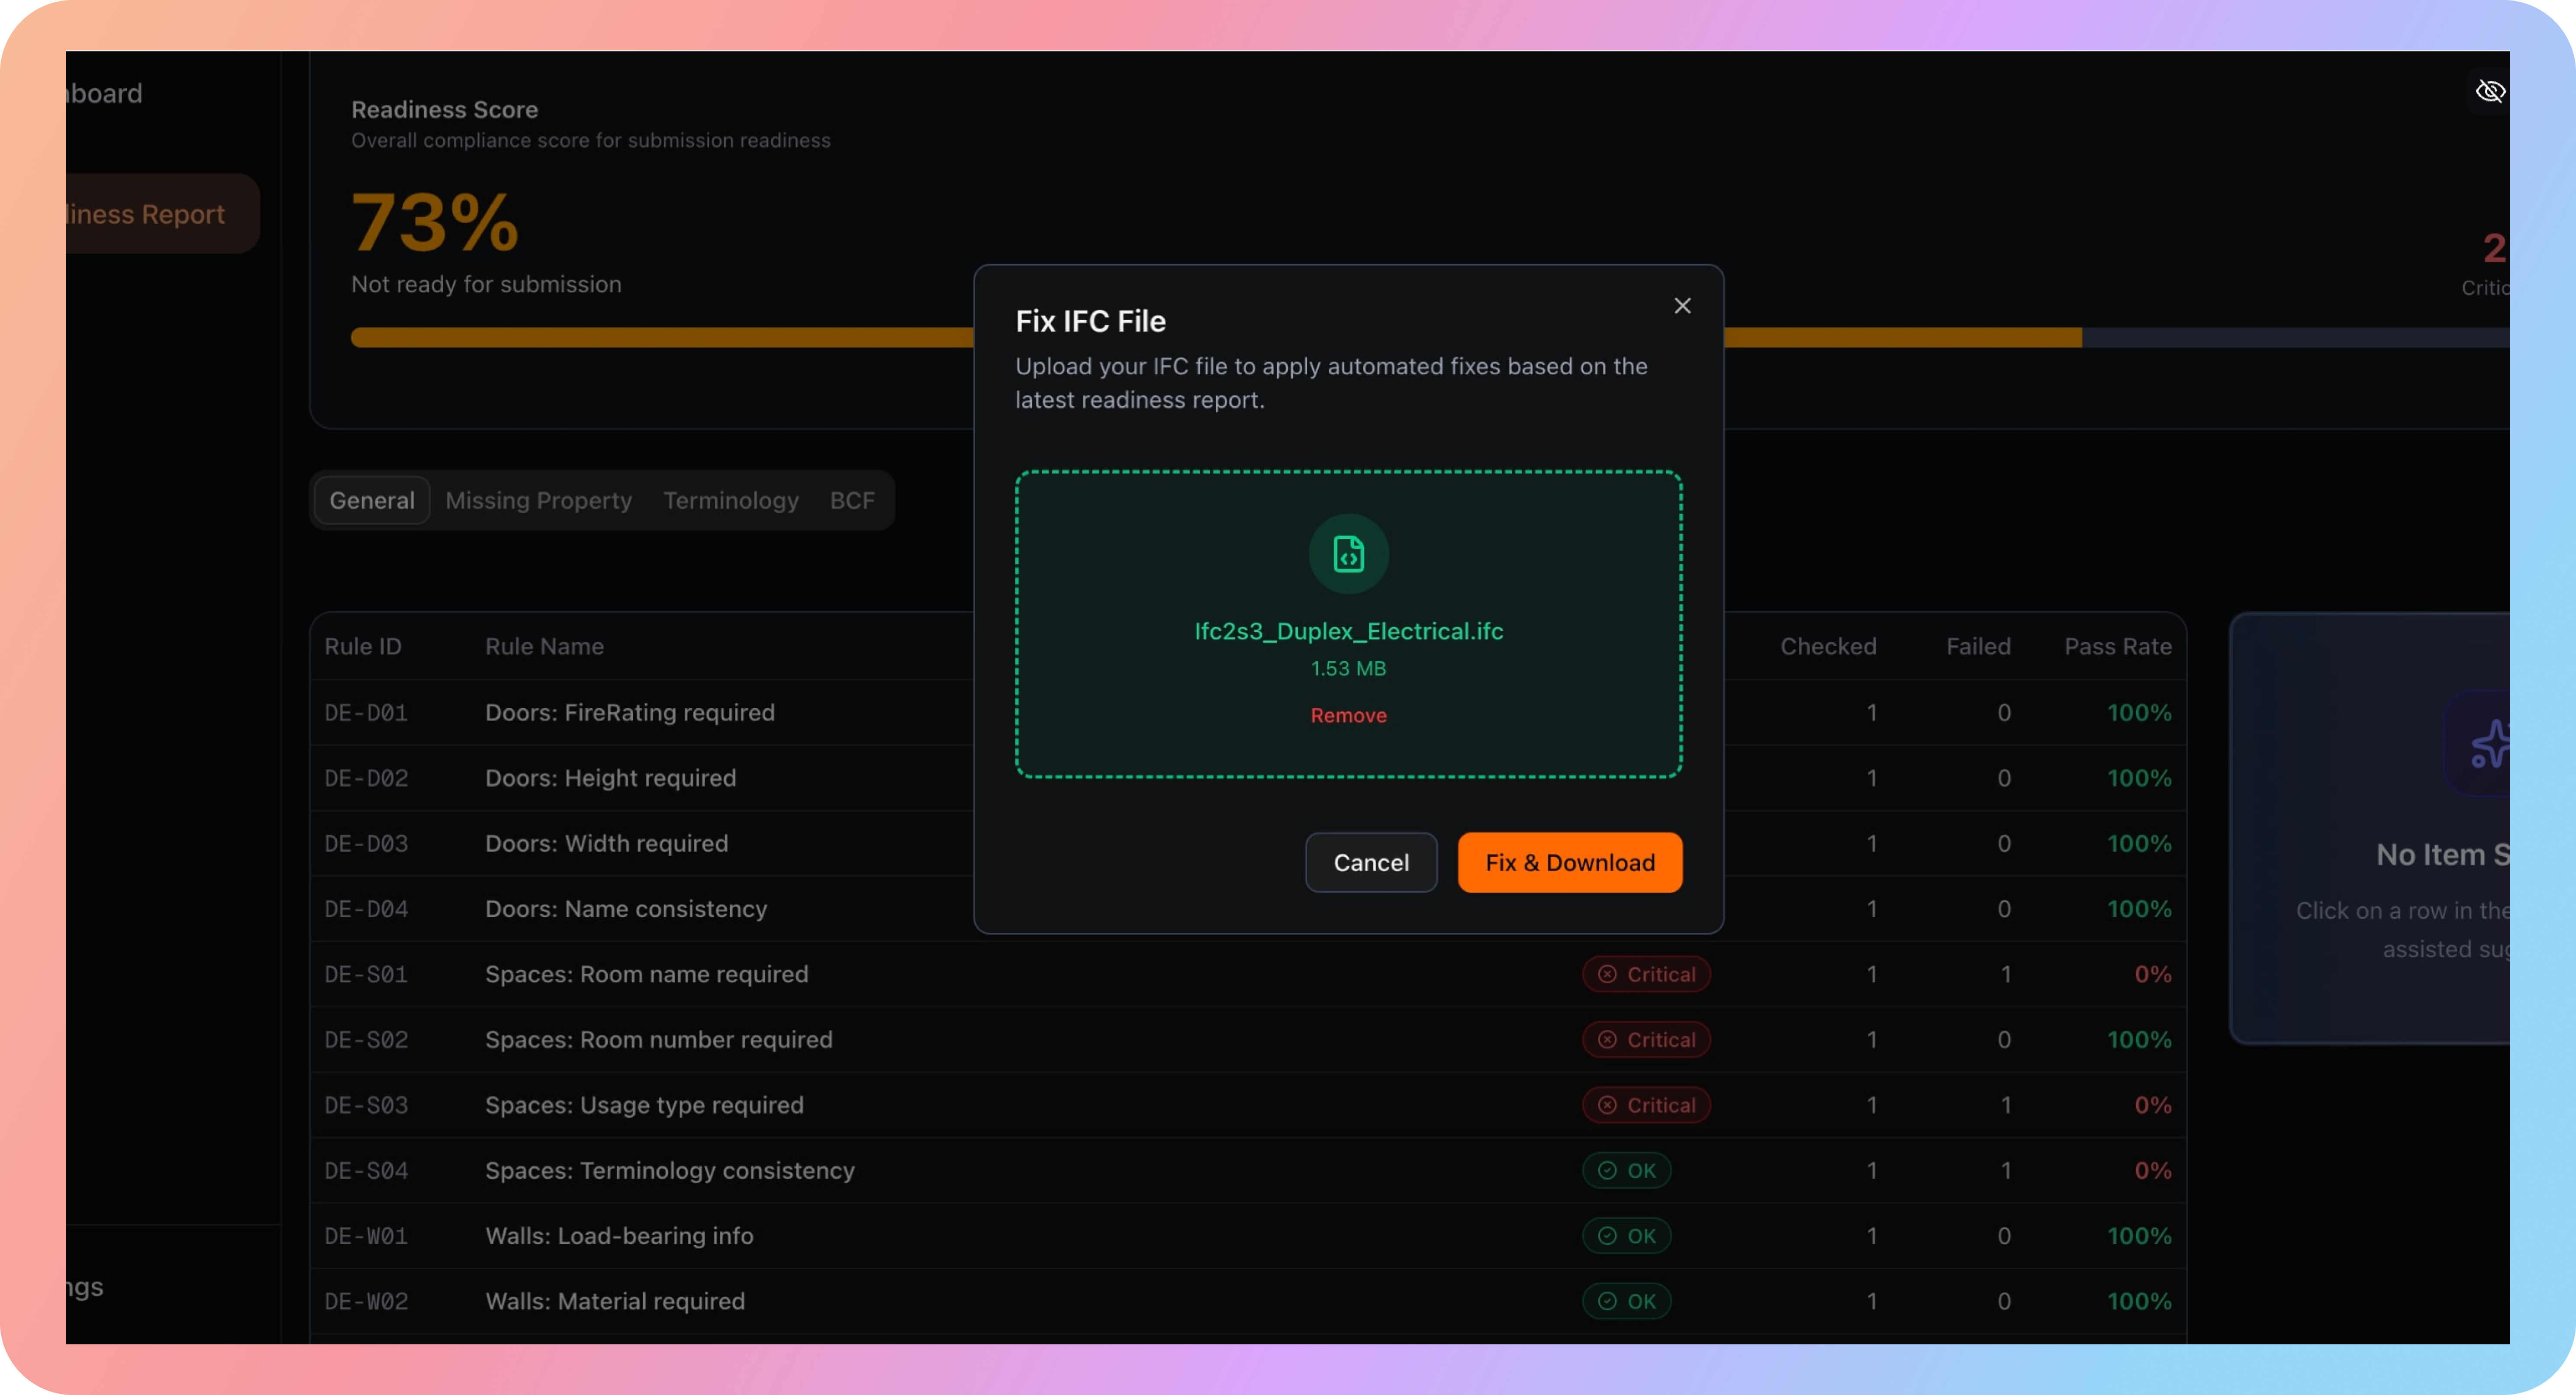Image resolution: width=2576 pixels, height=1395 pixels.
Task: Click the readiness score progress bar
Action: 660,338
